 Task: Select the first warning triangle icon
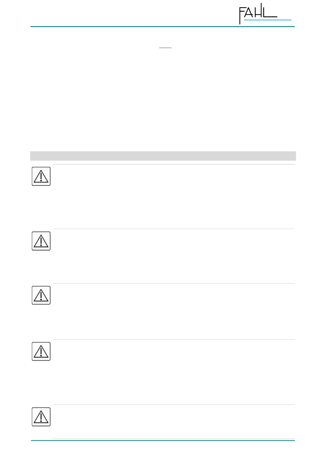(x=41, y=176)
